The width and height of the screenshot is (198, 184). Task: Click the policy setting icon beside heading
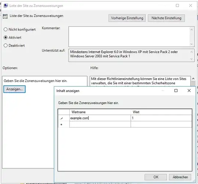[x=5, y=16]
